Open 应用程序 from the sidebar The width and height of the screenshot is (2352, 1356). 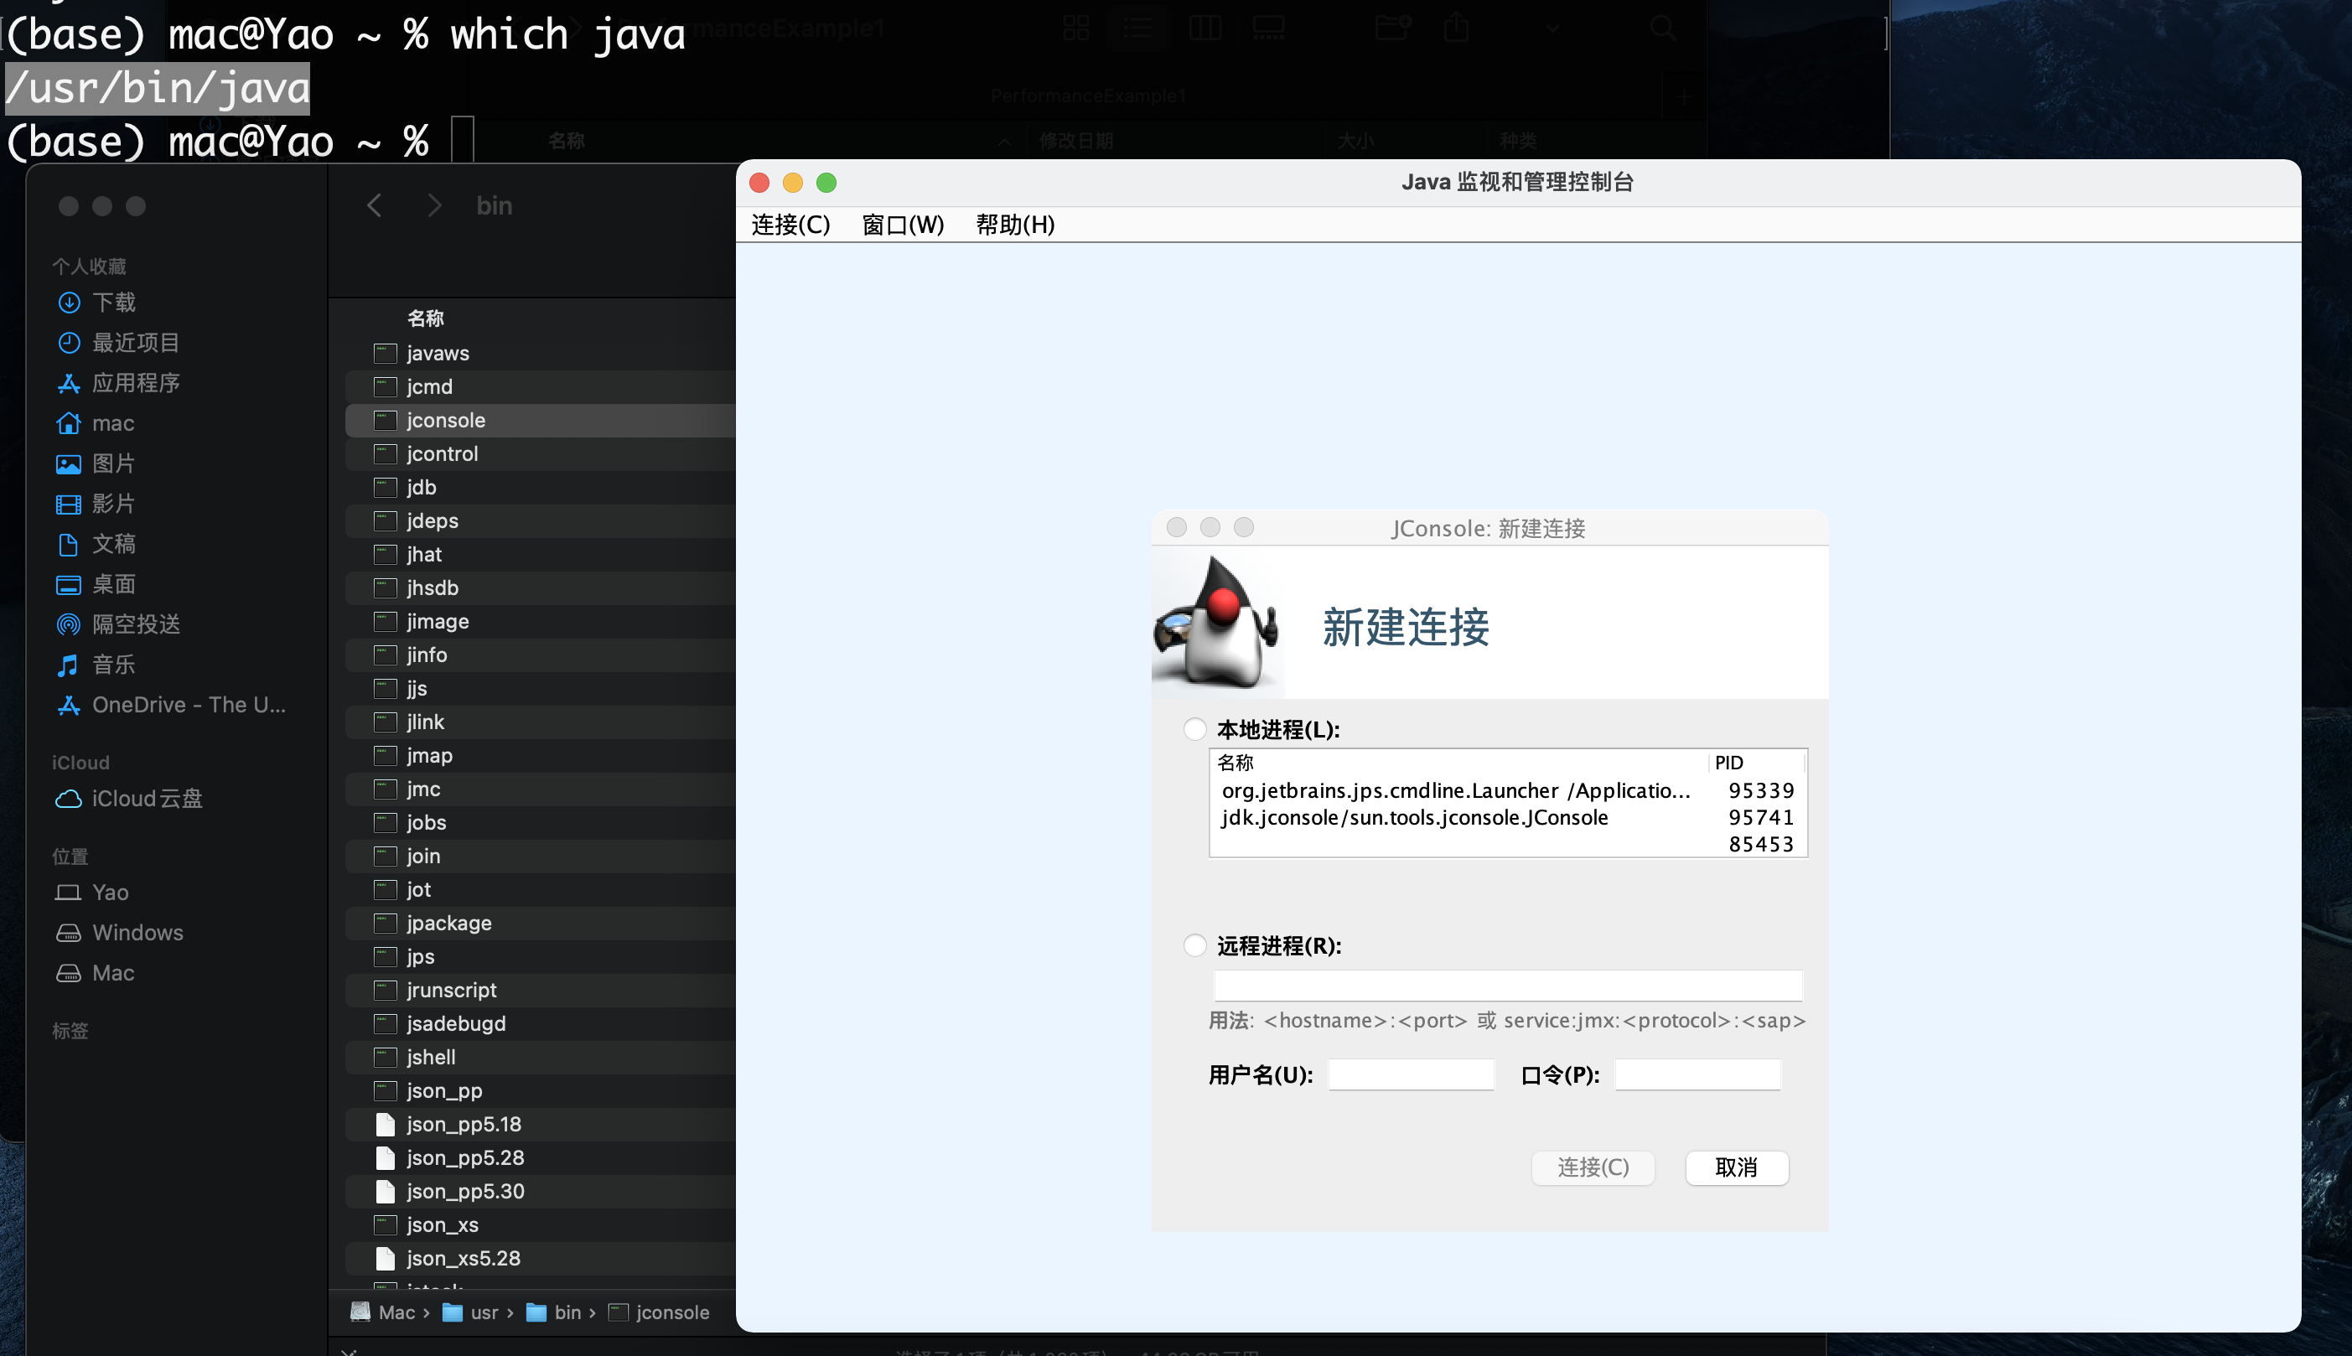(x=137, y=383)
